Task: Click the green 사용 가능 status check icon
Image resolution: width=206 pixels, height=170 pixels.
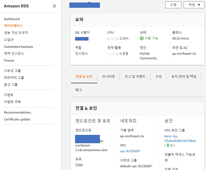Action: click(x=142, y=38)
